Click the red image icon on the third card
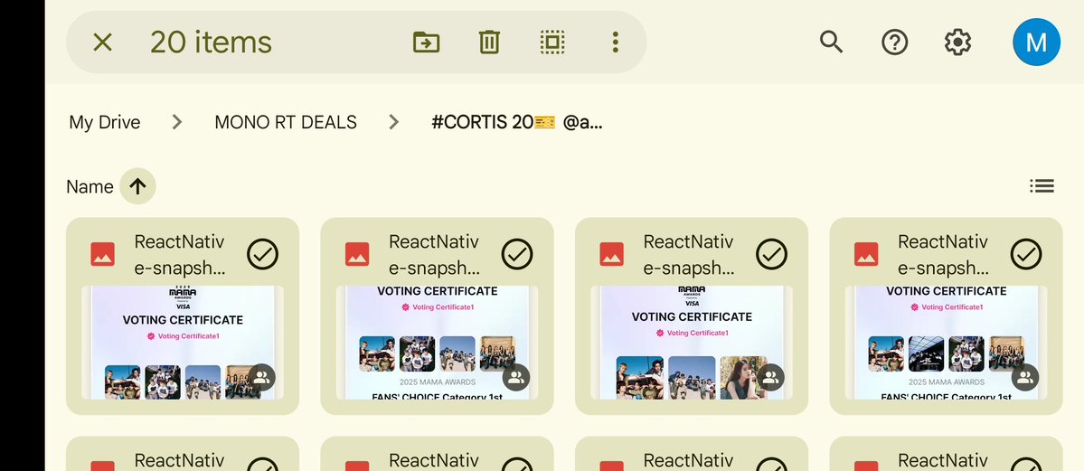This screenshot has width=1084, height=471. pos(611,255)
